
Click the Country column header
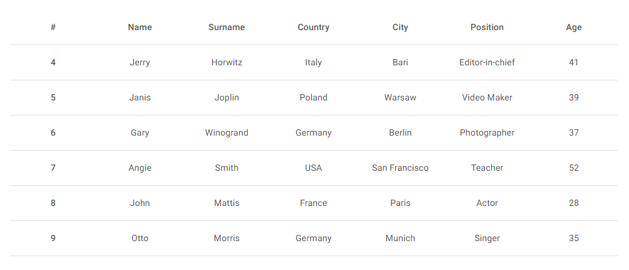313,27
